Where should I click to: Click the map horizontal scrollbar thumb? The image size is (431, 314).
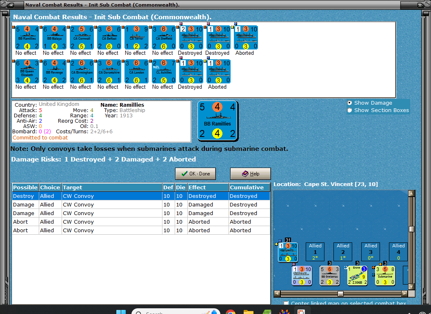coord(340,294)
